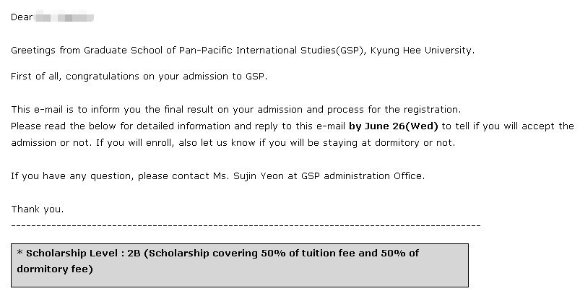Click the sentence about final result on admission

(x=236, y=110)
